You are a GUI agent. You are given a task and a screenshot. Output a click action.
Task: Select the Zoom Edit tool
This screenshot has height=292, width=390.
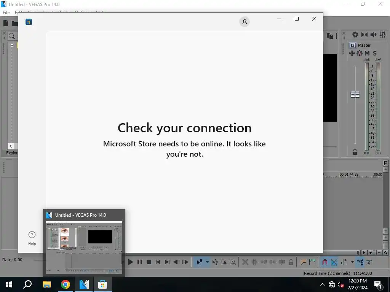pyautogui.click(x=233, y=262)
